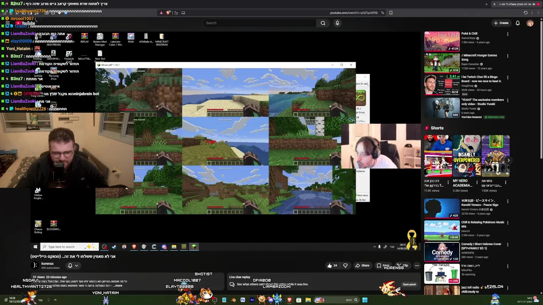This screenshot has height=305, width=543.
Task: Open Minecraft Hunger Games Song video
Action: [442, 64]
